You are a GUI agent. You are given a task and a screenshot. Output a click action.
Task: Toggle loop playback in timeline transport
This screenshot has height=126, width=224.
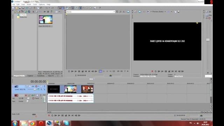[x=52, y=115]
